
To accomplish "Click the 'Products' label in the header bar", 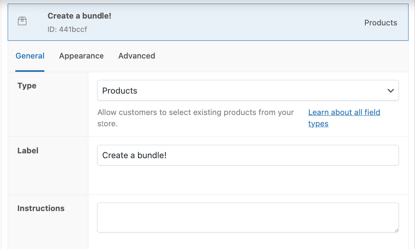I will [380, 23].
